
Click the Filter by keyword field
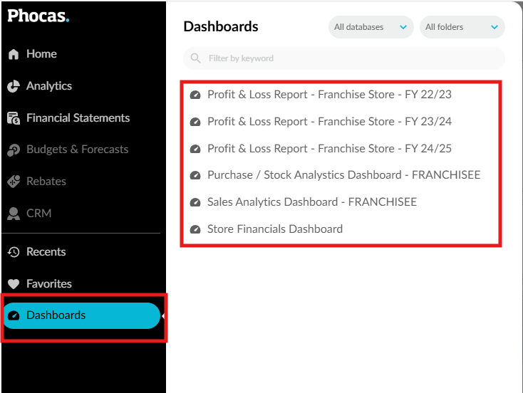pos(344,58)
